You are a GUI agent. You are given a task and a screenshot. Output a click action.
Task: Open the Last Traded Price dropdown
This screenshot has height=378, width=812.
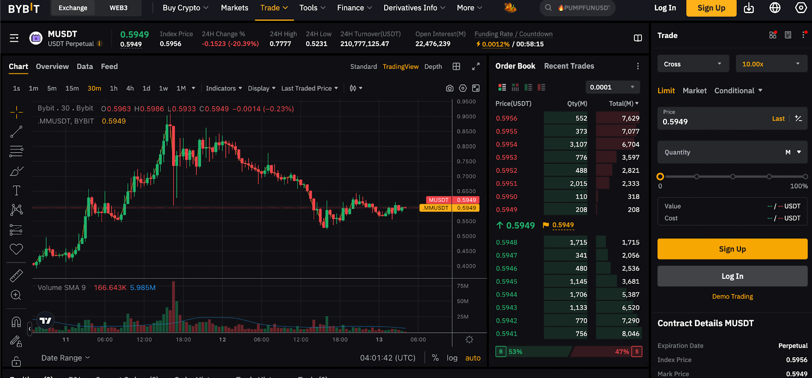(x=310, y=88)
